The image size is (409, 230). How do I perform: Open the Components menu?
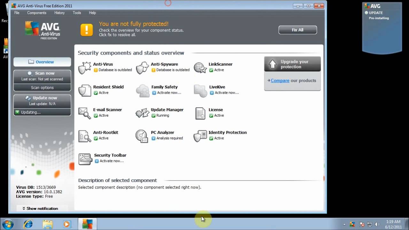[x=37, y=13]
